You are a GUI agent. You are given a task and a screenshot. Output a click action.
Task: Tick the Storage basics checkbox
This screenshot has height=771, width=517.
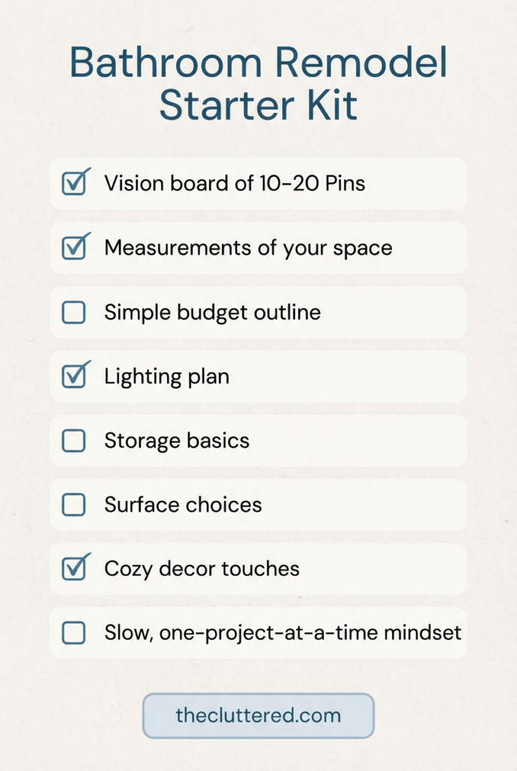tap(74, 440)
